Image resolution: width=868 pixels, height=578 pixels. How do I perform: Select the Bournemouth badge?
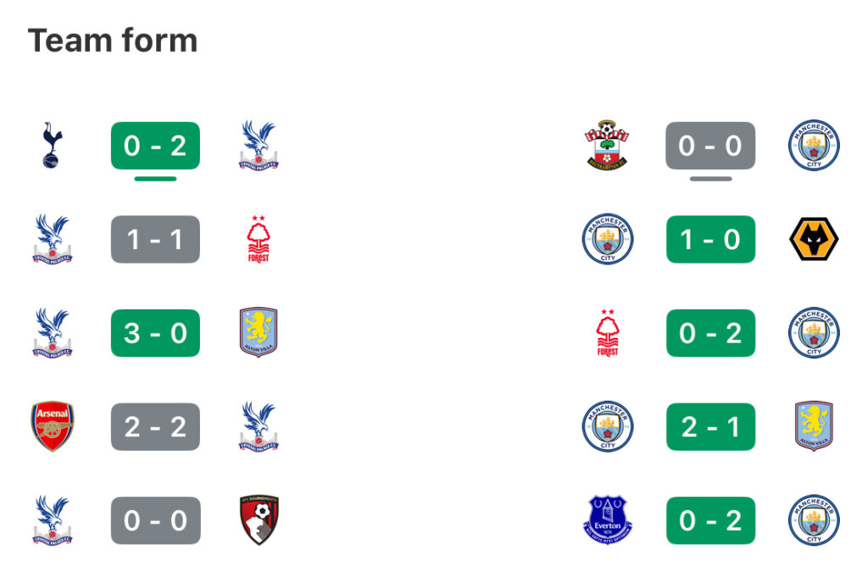click(259, 520)
